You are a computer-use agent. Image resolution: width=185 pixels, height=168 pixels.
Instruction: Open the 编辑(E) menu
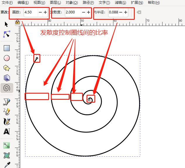tap(23, 2)
